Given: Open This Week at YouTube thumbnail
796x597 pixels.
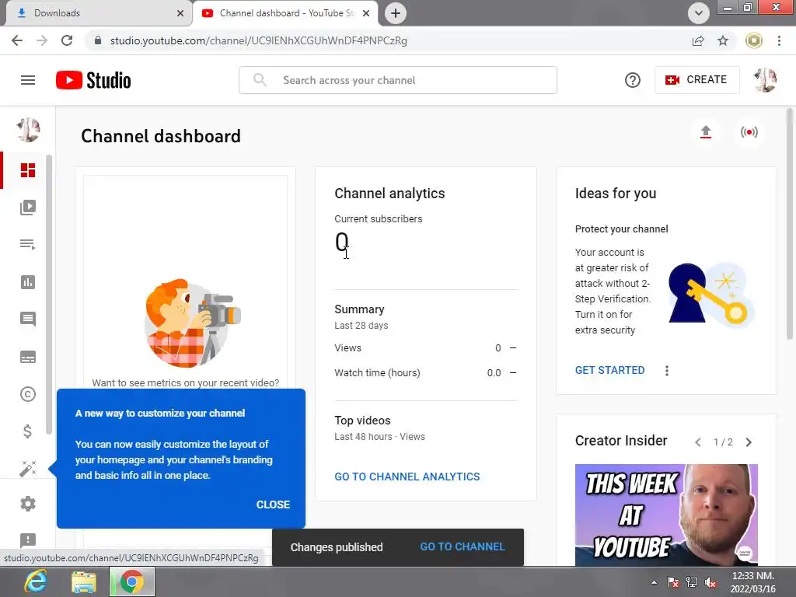Looking at the screenshot, I should pyautogui.click(x=666, y=515).
